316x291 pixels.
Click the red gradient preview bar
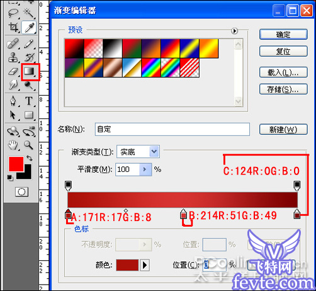183,200
